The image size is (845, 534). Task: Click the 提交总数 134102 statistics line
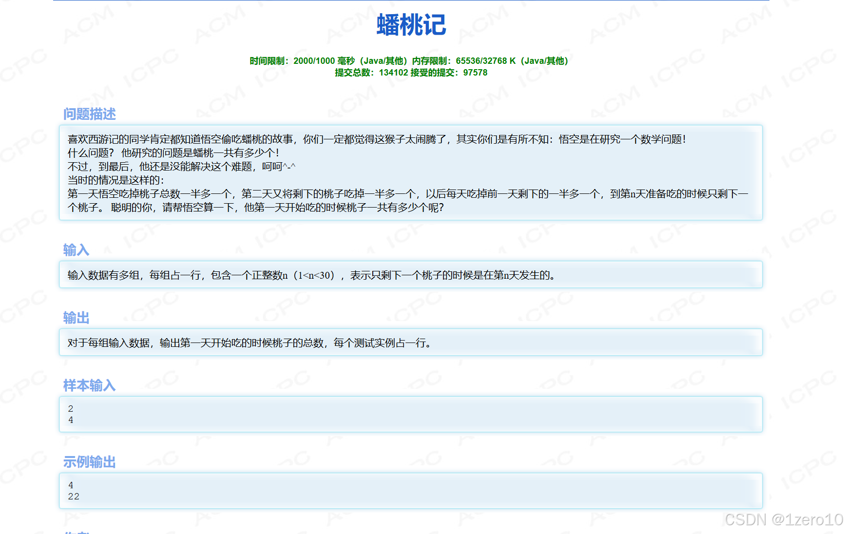pos(411,73)
